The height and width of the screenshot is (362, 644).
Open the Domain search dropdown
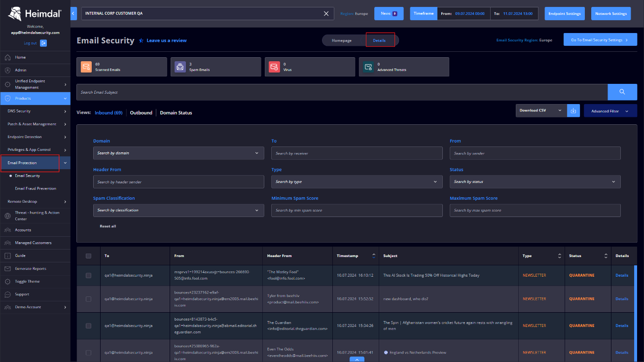(179, 153)
